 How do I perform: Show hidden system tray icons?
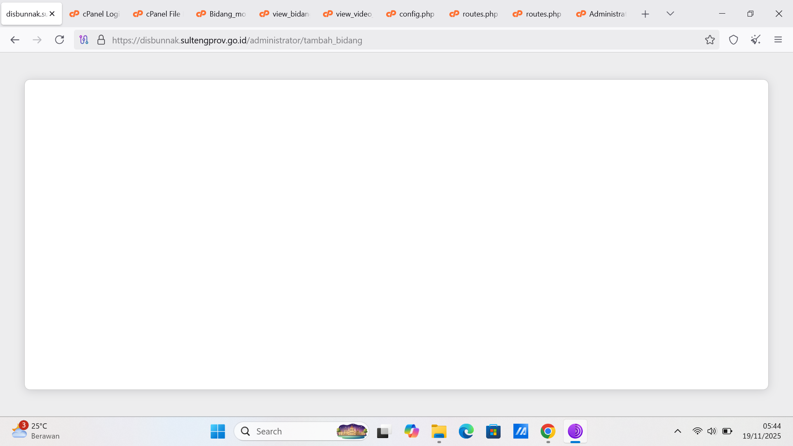[x=677, y=431]
